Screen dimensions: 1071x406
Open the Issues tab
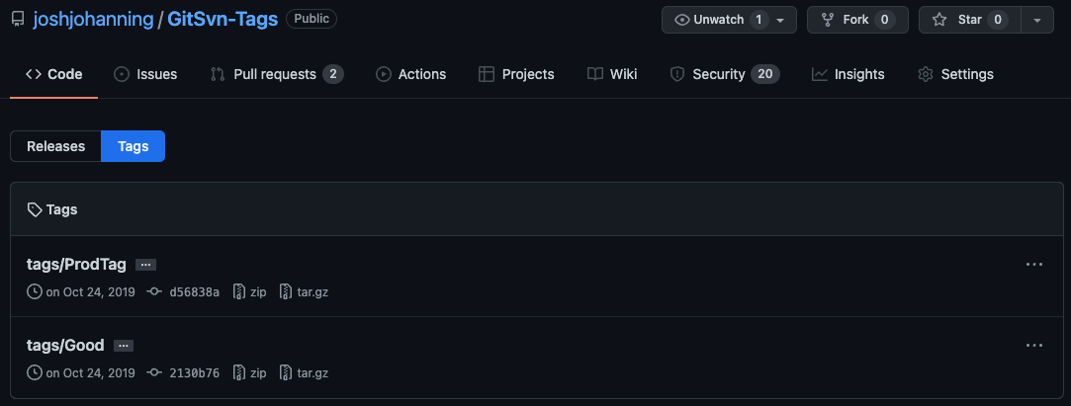pyautogui.click(x=145, y=74)
